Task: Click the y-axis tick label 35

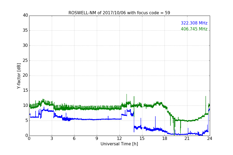Action: (25, 30)
